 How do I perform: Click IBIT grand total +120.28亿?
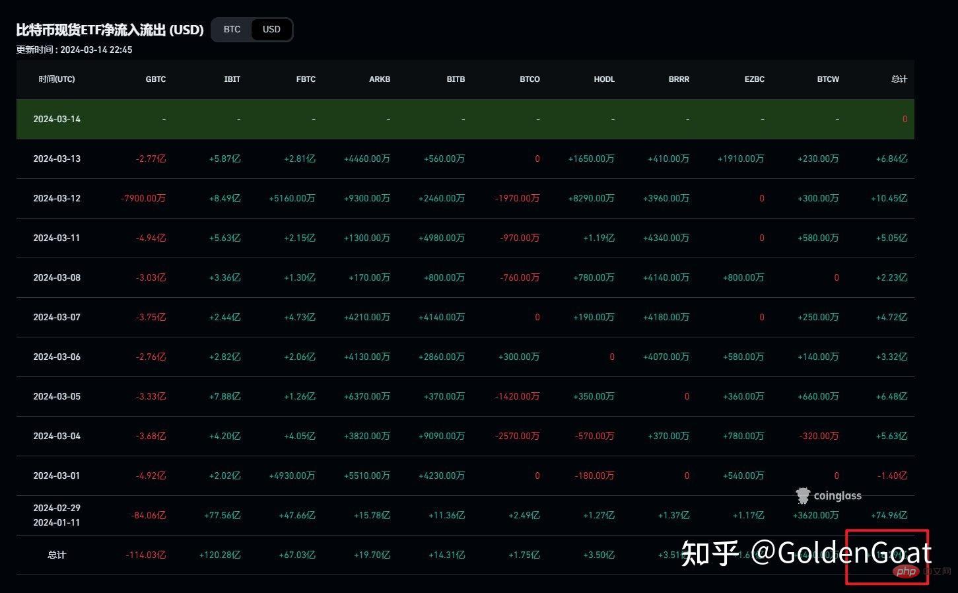click(220, 555)
